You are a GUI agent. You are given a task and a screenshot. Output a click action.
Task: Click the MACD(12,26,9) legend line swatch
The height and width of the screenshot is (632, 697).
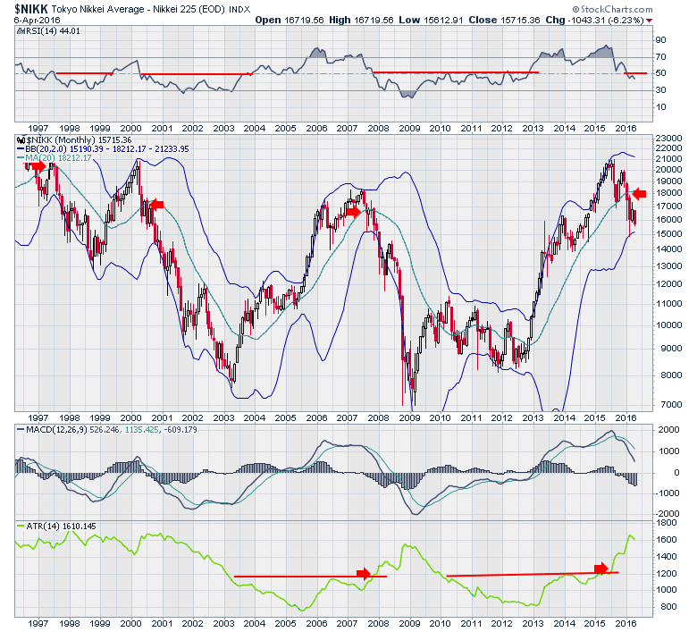click(21, 430)
